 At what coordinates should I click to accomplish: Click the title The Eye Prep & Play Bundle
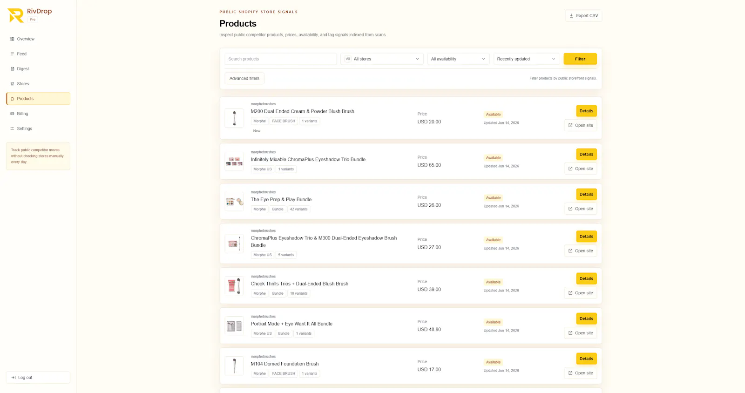281,199
